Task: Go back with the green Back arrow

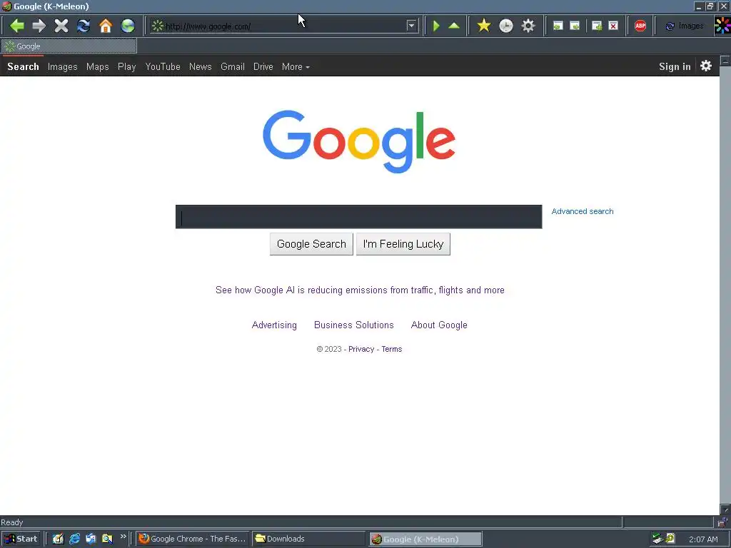Action: click(x=17, y=26)
